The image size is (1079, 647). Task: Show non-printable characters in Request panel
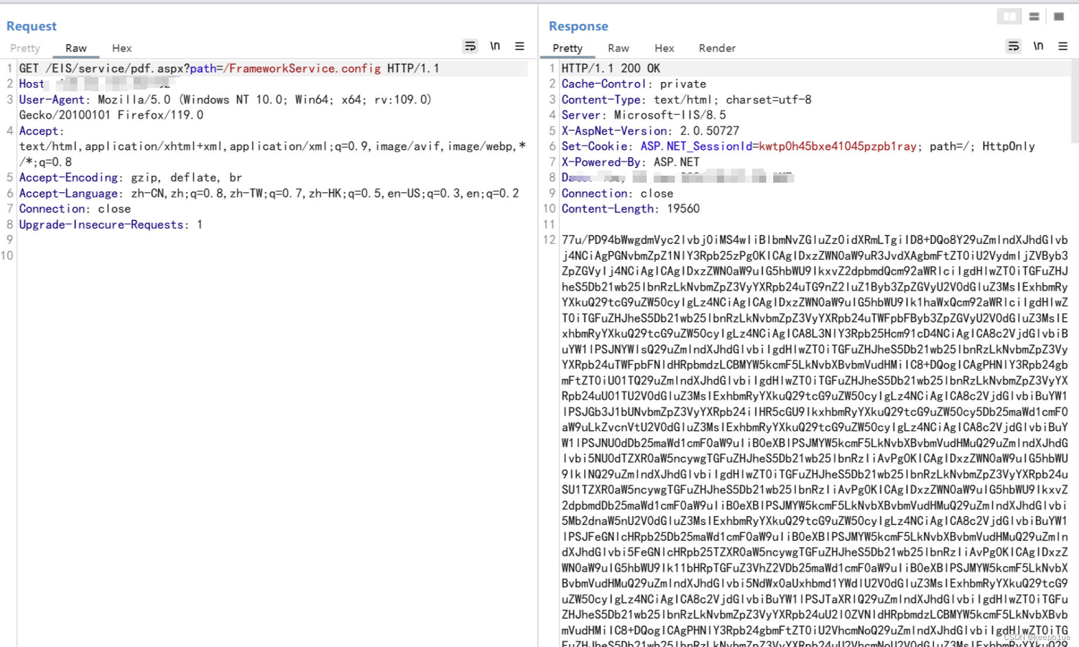tap(495, 46)
